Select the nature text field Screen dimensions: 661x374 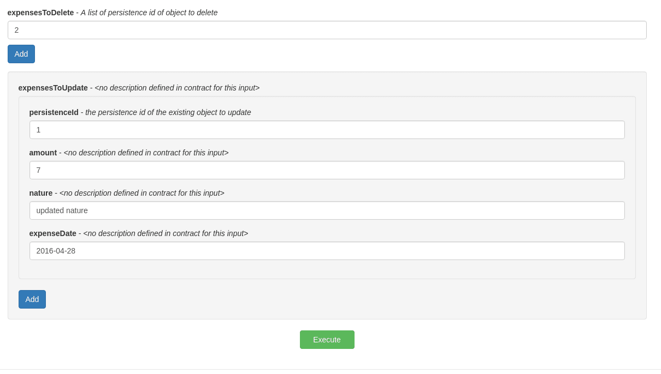pos(327,210)
